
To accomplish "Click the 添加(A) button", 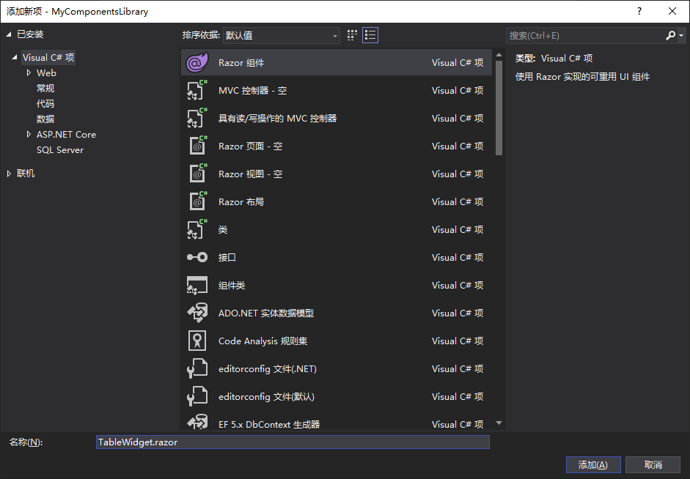I will (x=593, y=464).
